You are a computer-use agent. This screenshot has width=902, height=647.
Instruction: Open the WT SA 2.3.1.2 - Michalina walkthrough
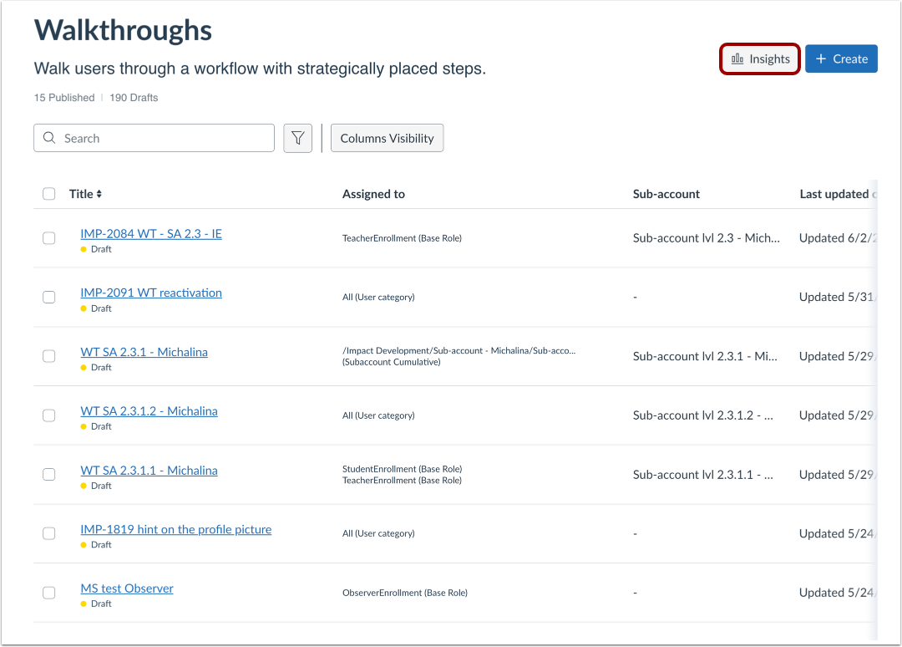coord(149,410)
